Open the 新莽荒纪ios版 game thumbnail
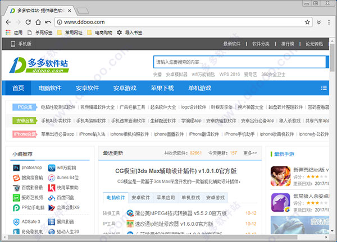The image size is (337, 242). (280, 176)
